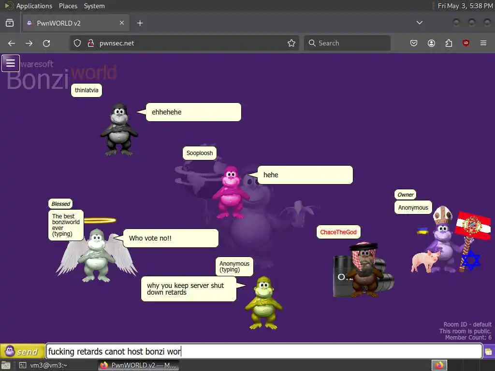
Task: Open uBlock Origin extension icon
Action: (466, 43)
